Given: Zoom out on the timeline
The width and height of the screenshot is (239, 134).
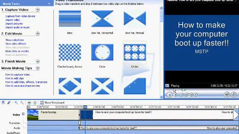Looking at the screenshot, I should (22, 103).
